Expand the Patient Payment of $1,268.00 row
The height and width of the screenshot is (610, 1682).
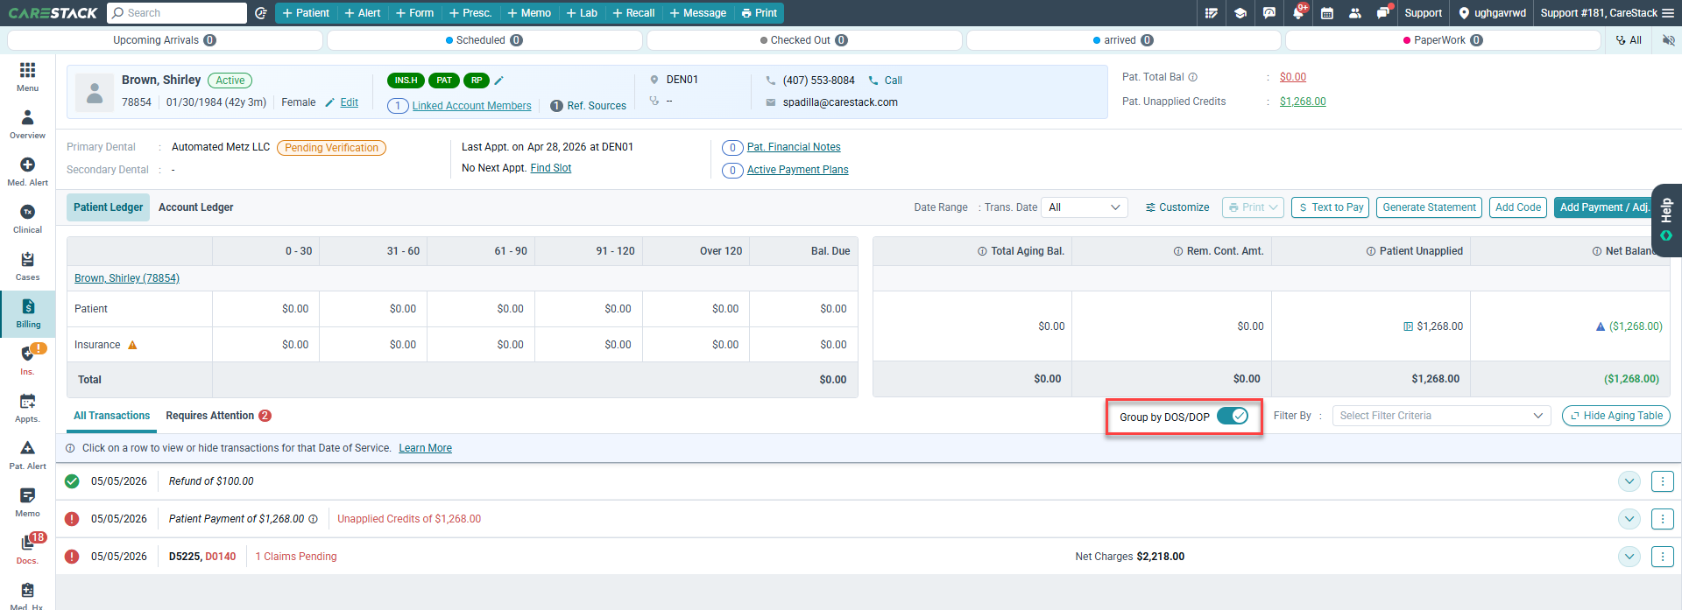pyautogui.click(x=1629, y=519)
